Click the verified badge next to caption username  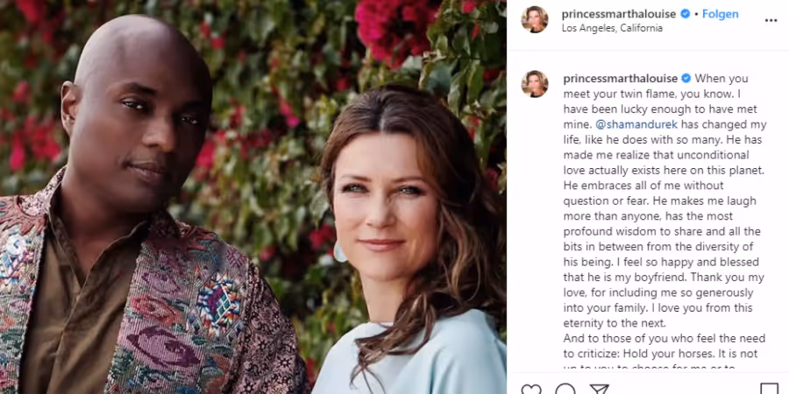click(686, 79)
